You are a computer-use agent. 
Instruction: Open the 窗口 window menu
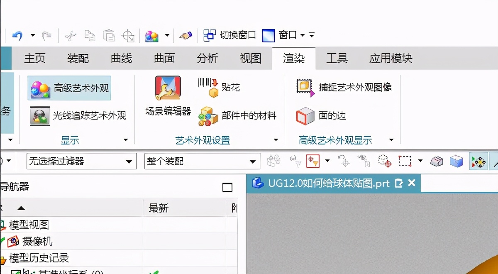[283, 35]
